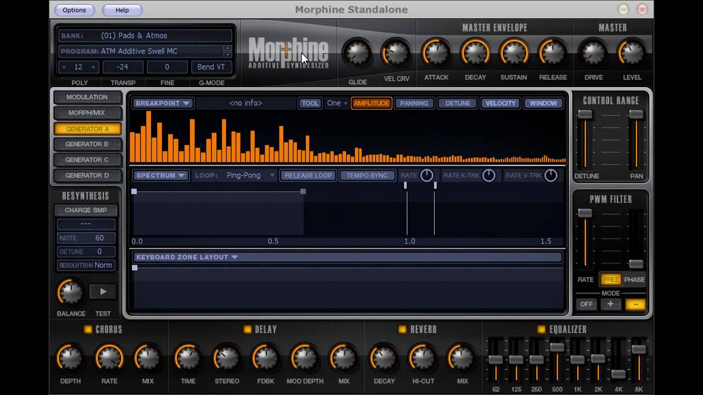Click the reverb Hi-Cut knob
Viewport: 703px width, 395px height.
tap(422, 358)
